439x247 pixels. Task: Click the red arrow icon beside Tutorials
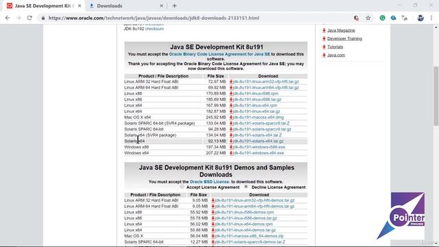tap(324, 47)
